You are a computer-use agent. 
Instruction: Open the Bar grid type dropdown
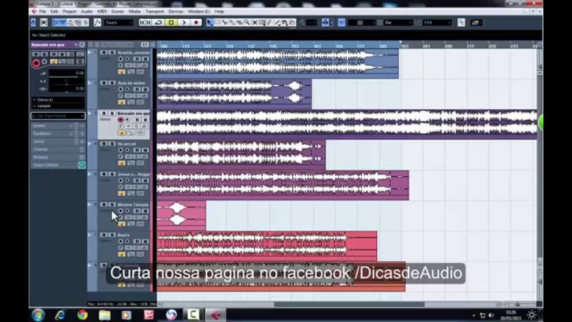tap(398, 22)
